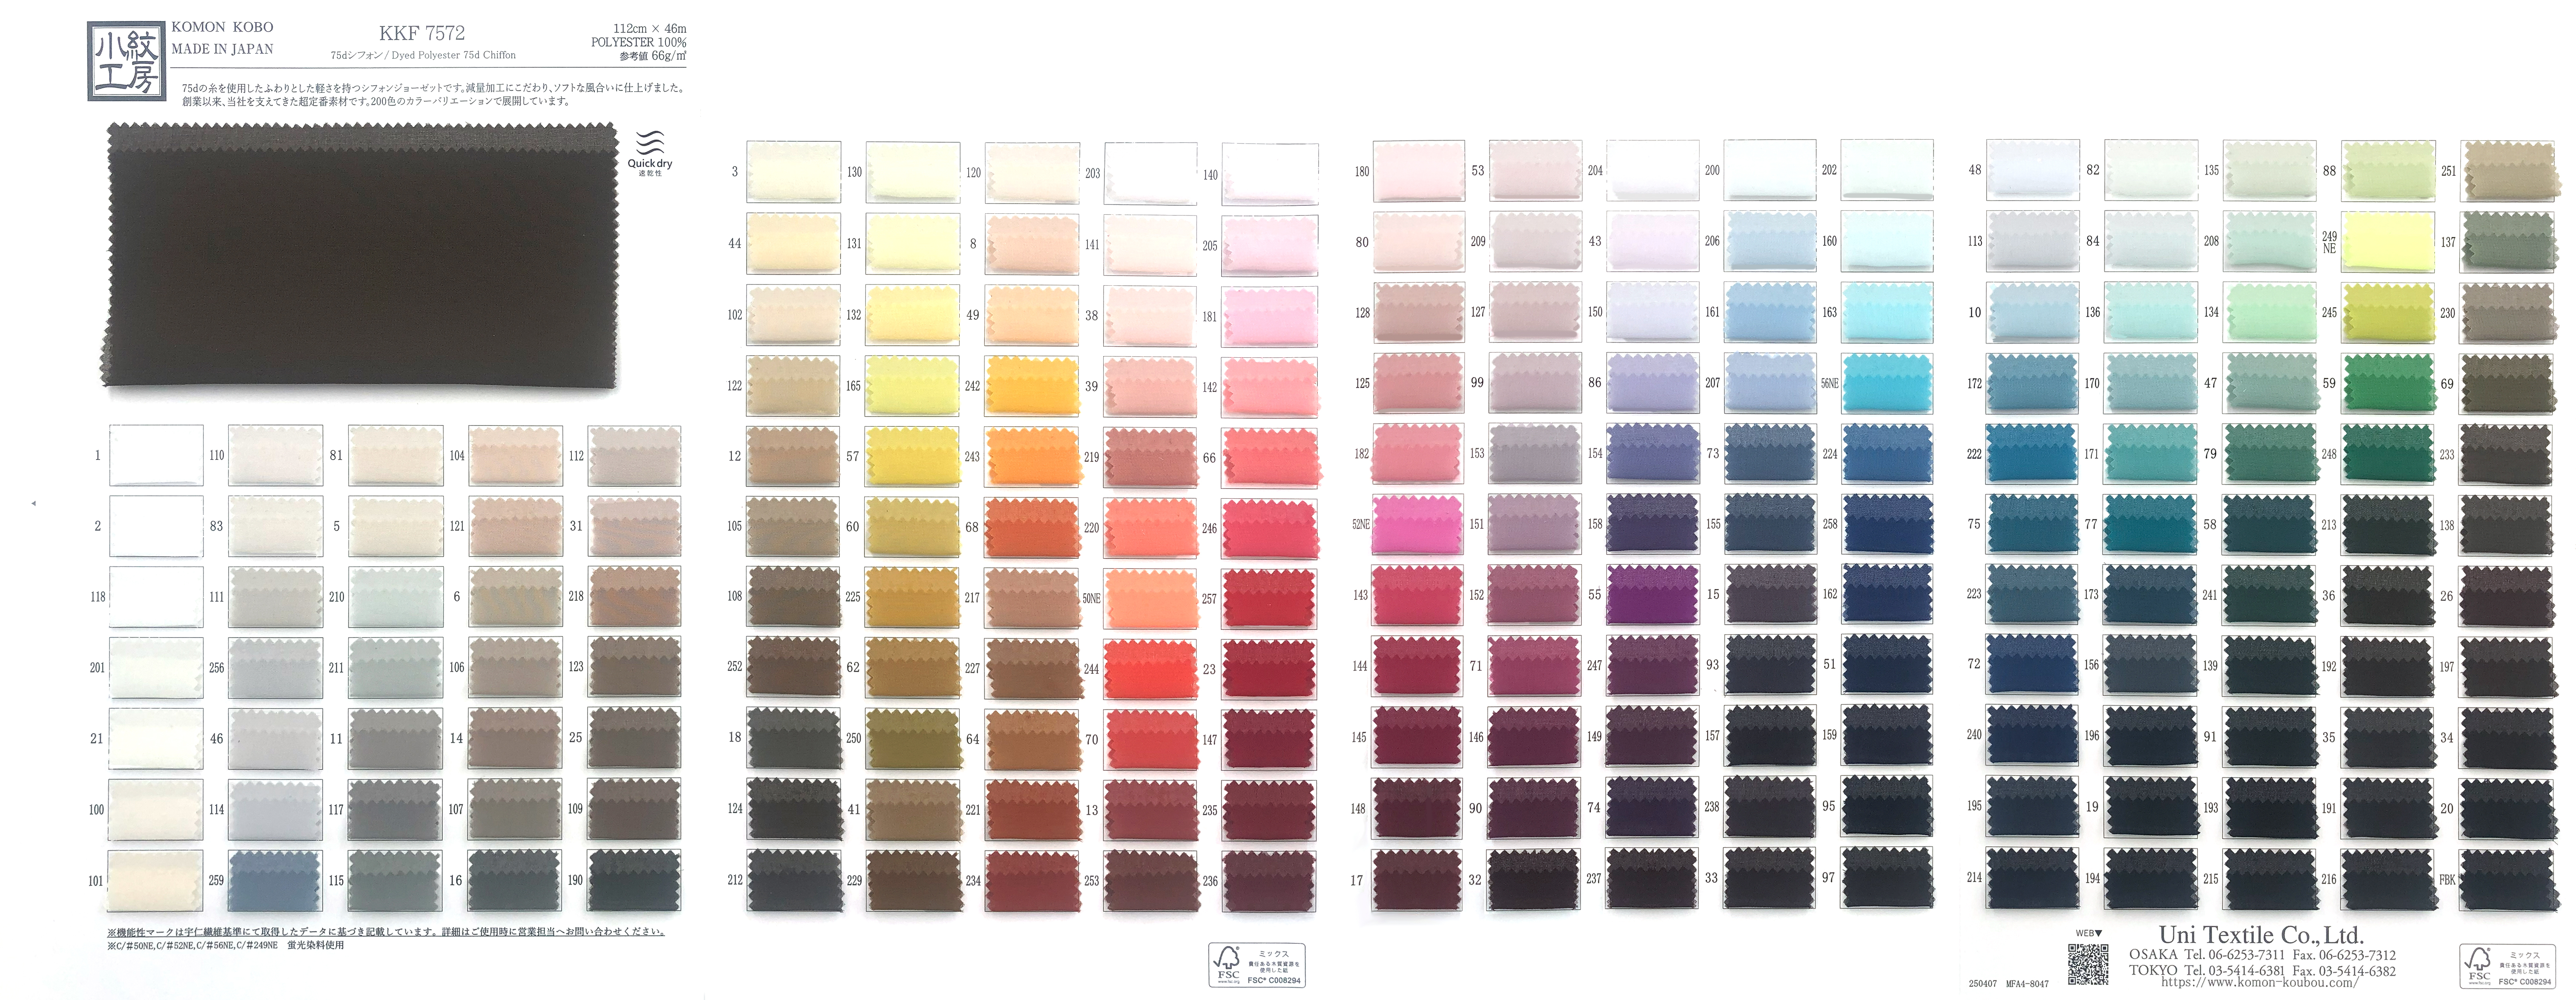This screenshot has width=2576, height=1000.
Task: Click the small arrow at left edge
Action: (x=33, y=503)
